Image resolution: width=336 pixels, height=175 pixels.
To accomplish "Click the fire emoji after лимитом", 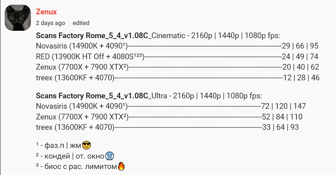I will 121,166.
